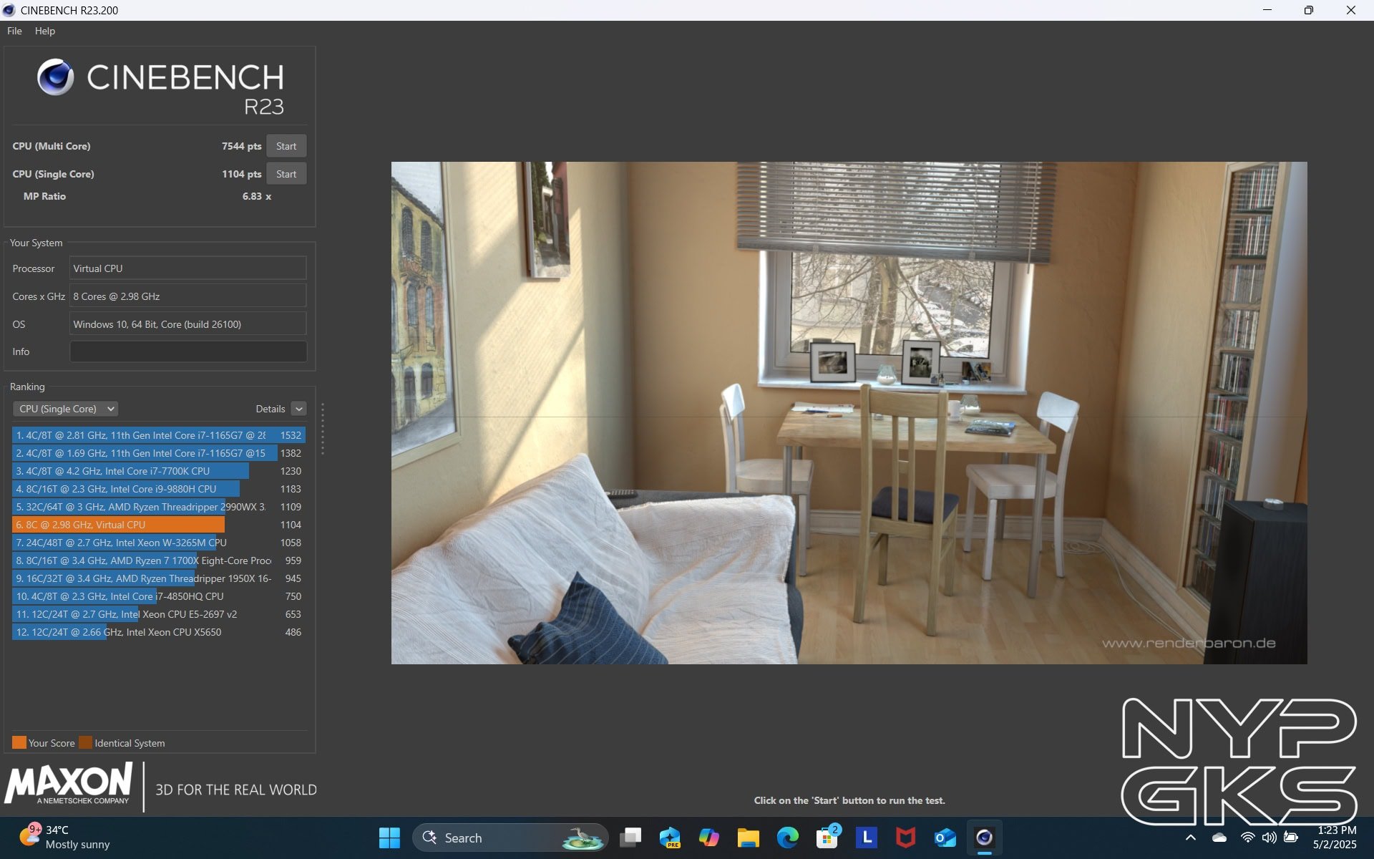Click the Cinebench logo sphere icon
Viewport: 1374px width, 859px height.
(x=55, y=77)
